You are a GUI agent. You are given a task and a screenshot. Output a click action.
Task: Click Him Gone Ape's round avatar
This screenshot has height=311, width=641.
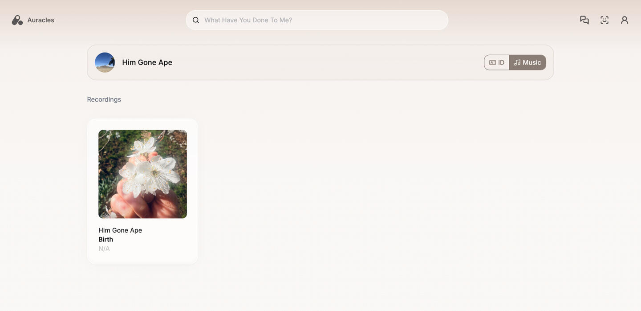tap(105, 62)
